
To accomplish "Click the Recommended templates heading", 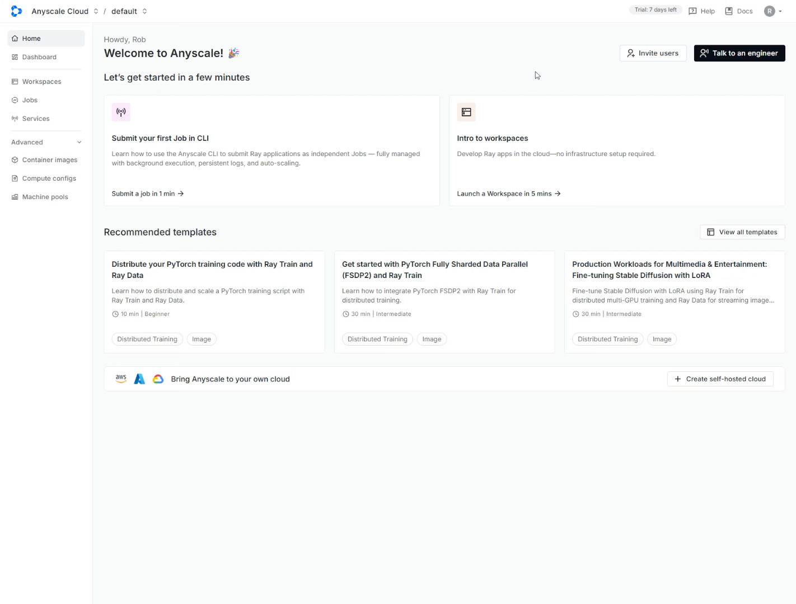I will [160, 232].
